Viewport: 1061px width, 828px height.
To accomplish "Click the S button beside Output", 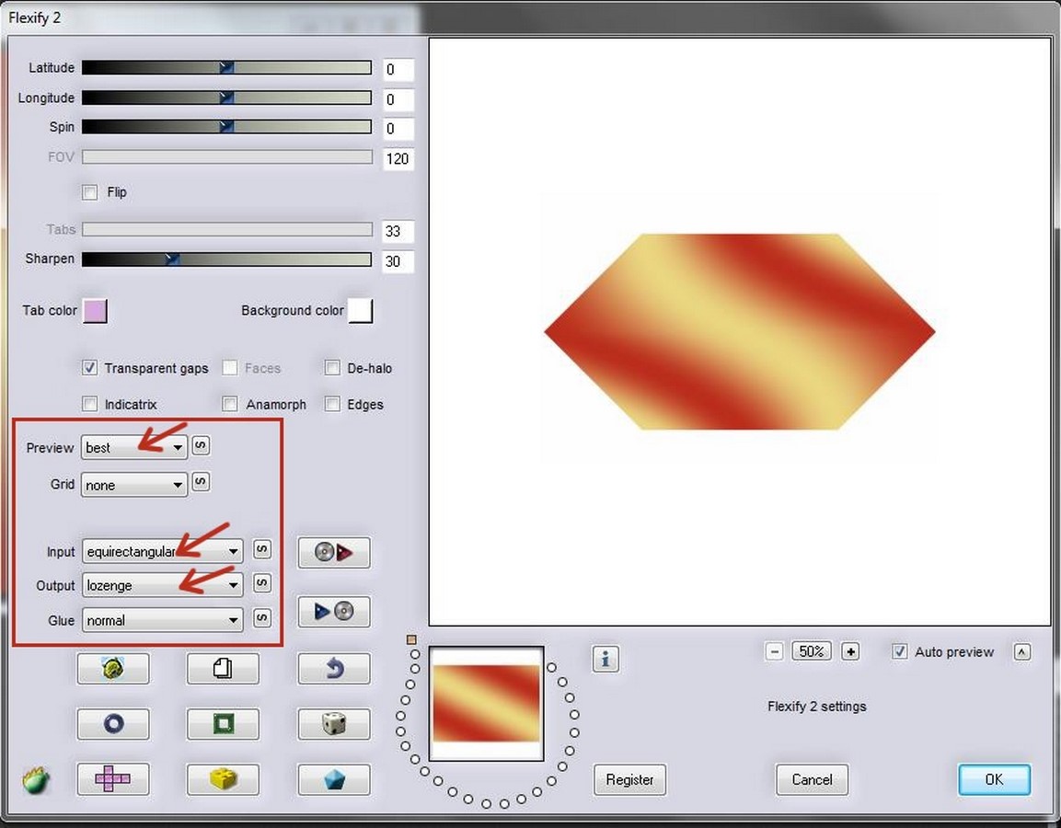I will pyautogui.click(x=262, y=583).
